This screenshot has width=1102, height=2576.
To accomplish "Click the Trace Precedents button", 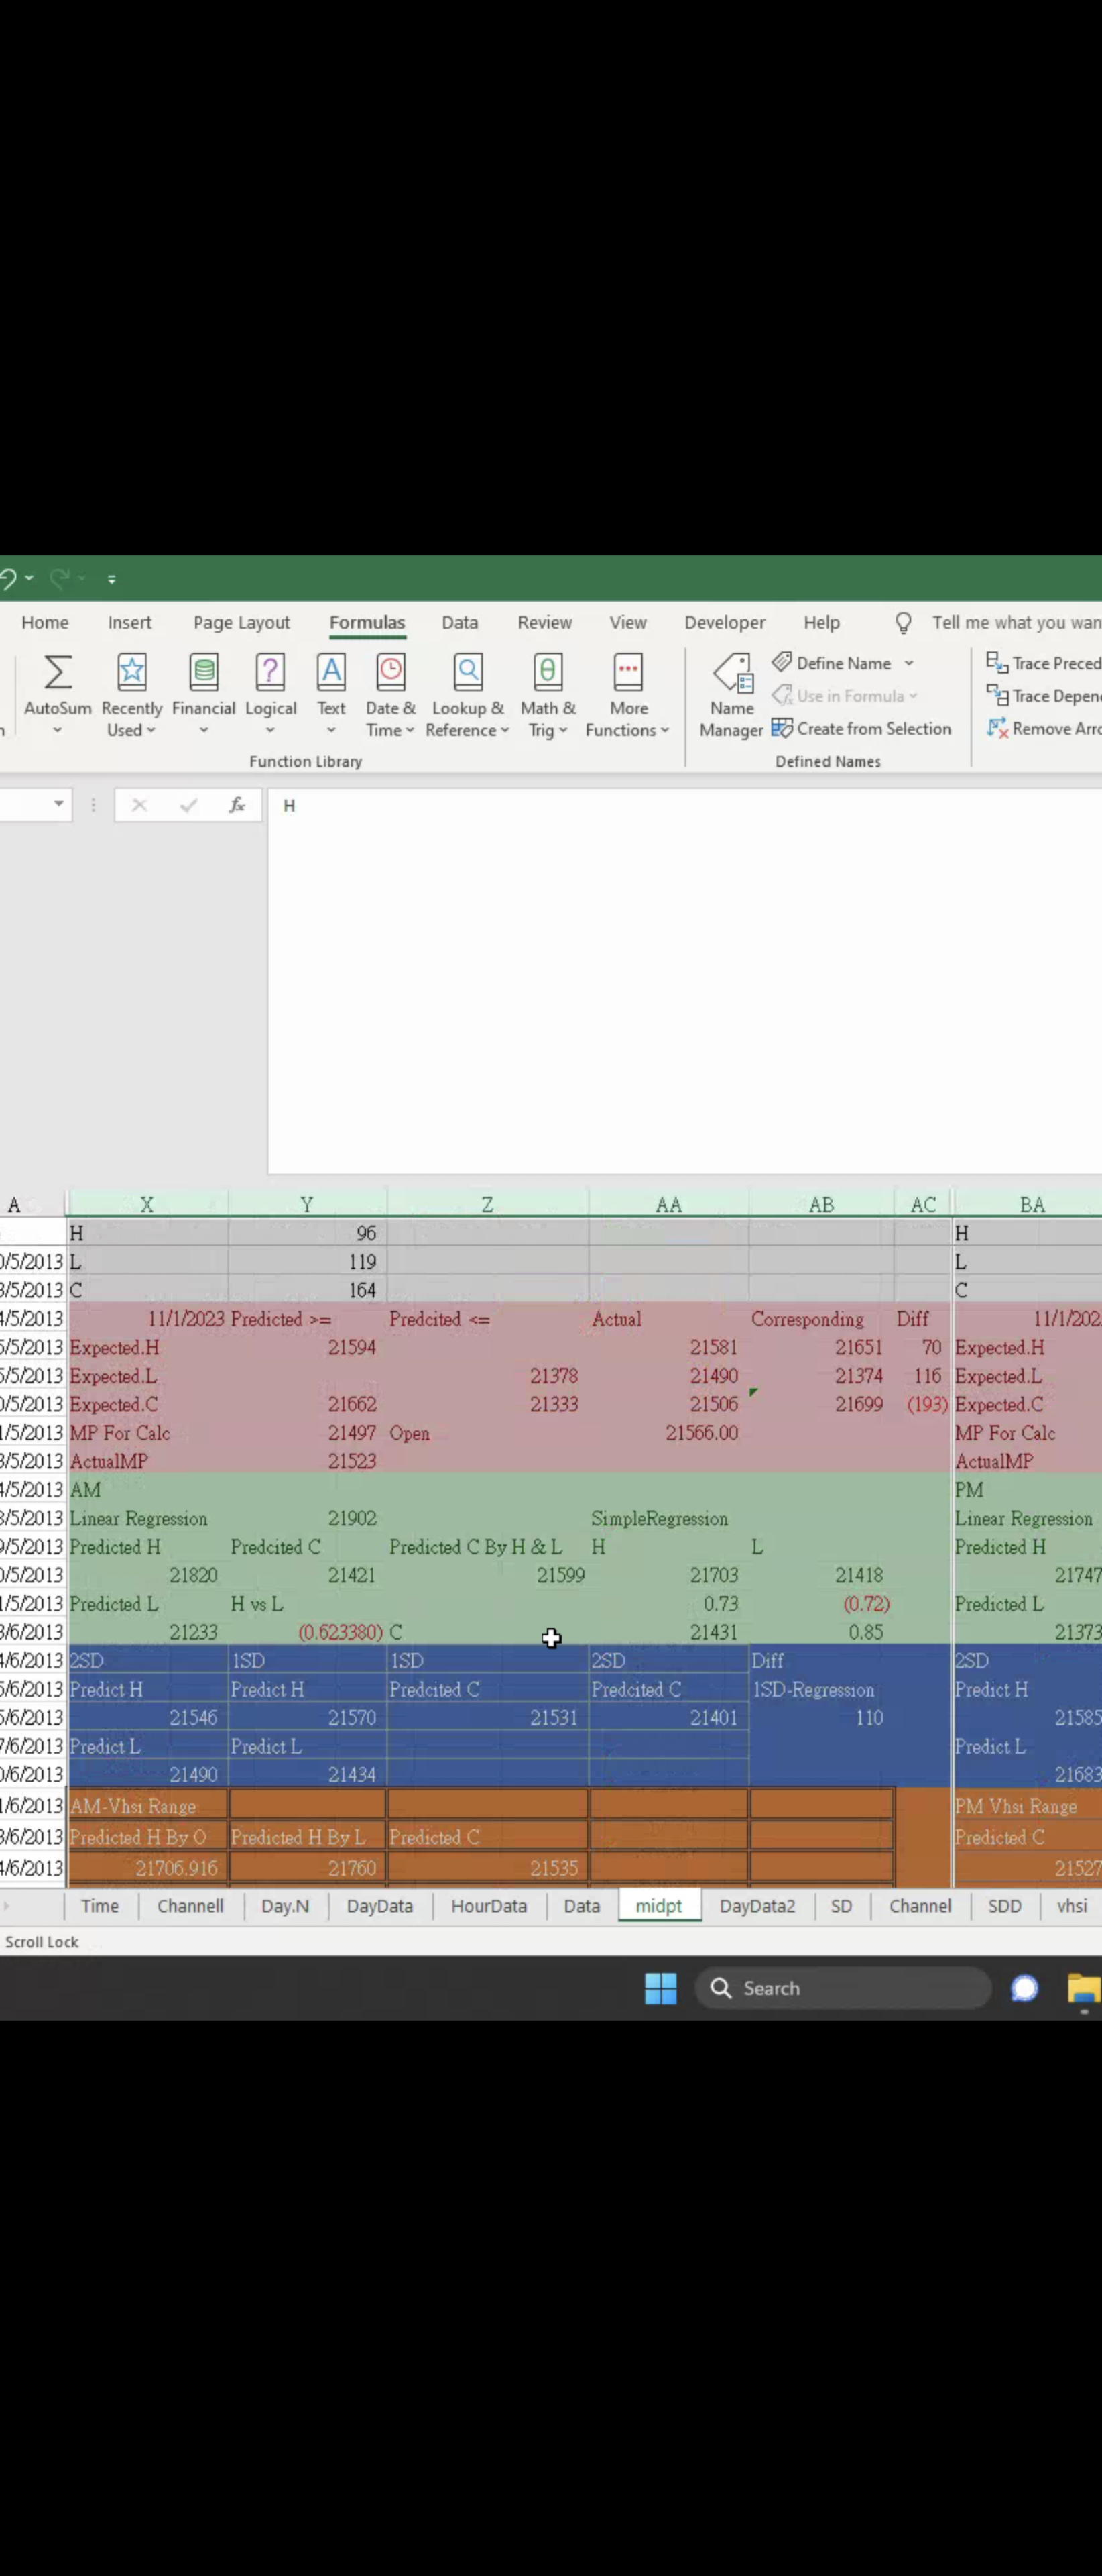I will [x=1044, y=663].
